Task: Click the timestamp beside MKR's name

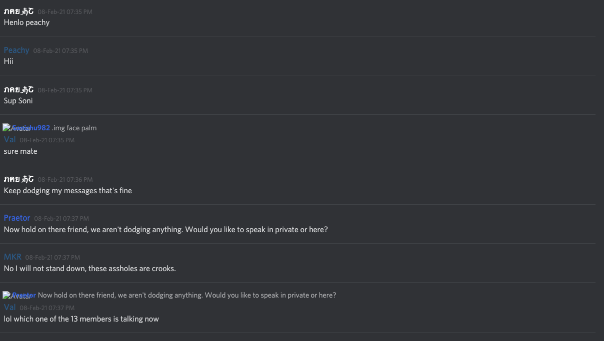Action: click(52, 258)
